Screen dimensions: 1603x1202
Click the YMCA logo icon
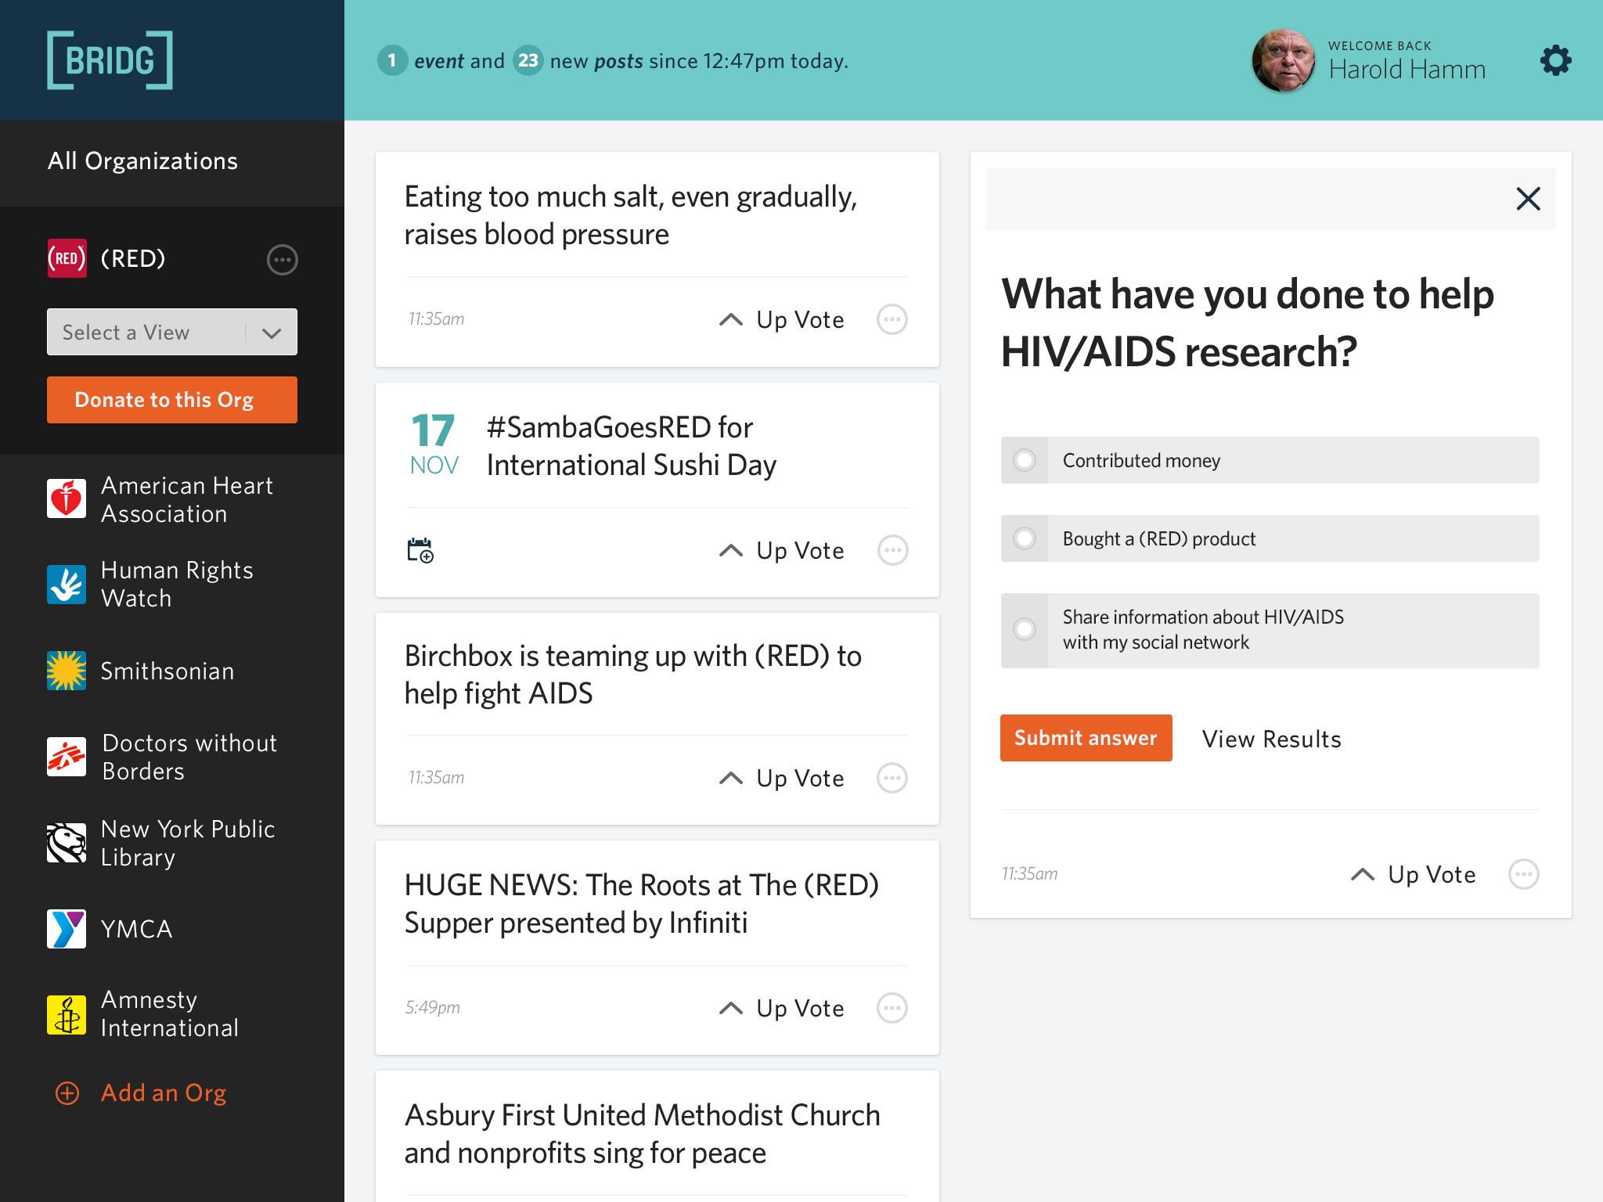67,929
